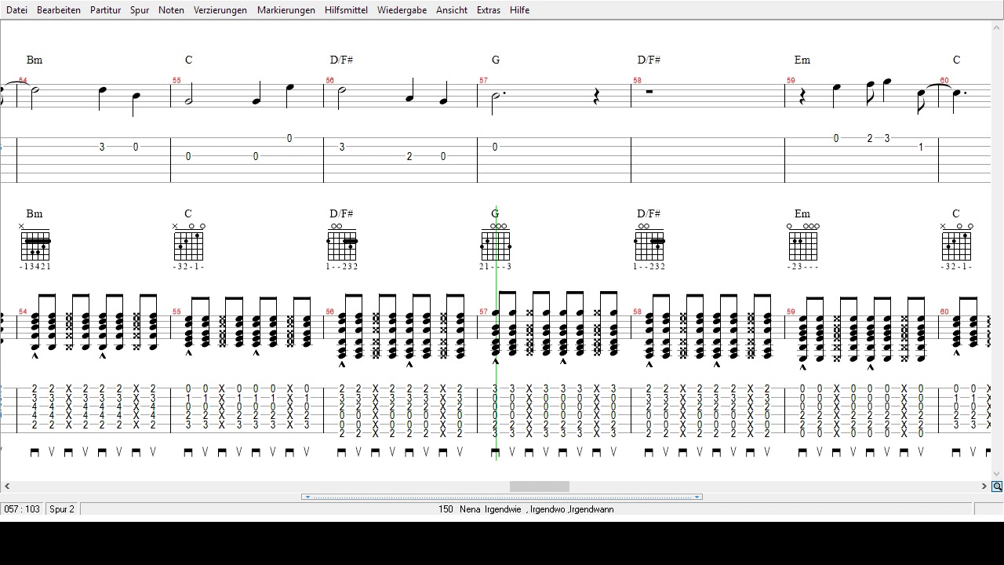Open the Hilfe menu
1004x565 pixels.
pyautogui.click(x=519, y=10)
